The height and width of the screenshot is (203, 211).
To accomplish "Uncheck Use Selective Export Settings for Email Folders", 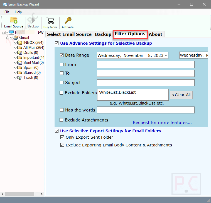I will click(x=57, y=131).
